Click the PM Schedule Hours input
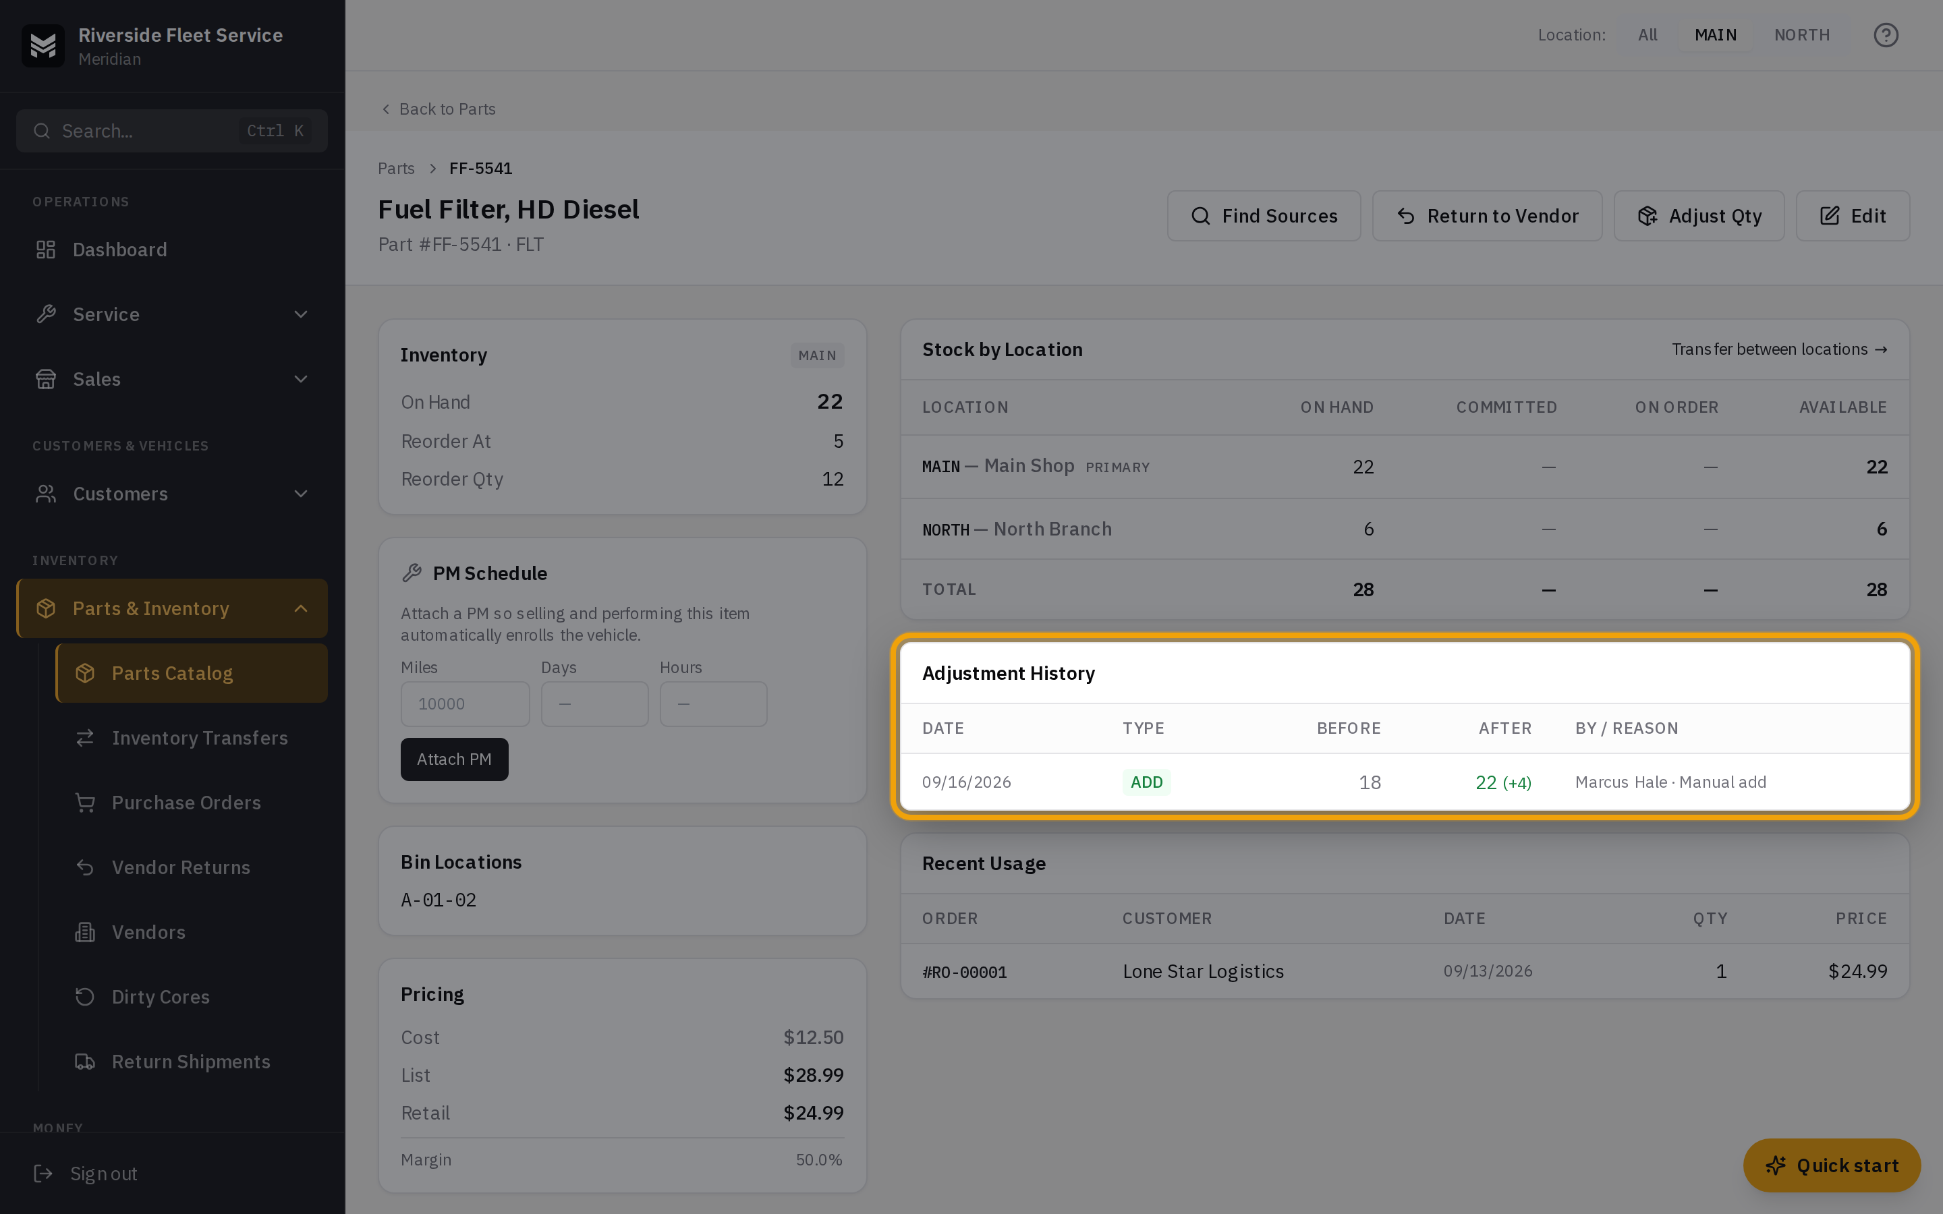This screenshot has width=1943, height=1214. (713, 704)
